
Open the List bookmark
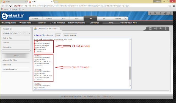(22, 9)
